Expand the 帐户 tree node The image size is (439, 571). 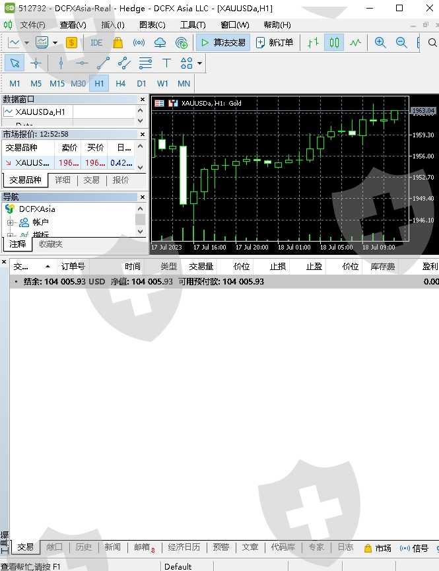coord(11,222)
